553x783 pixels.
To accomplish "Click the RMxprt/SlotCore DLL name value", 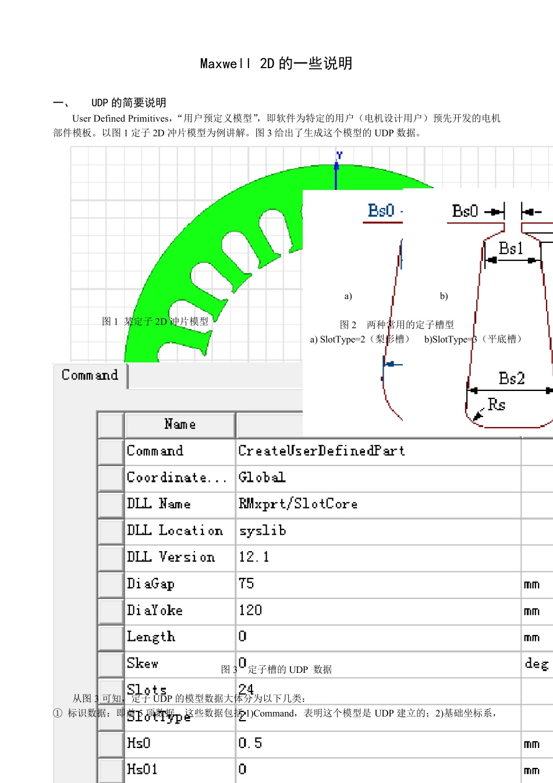I will coord(377,504).
